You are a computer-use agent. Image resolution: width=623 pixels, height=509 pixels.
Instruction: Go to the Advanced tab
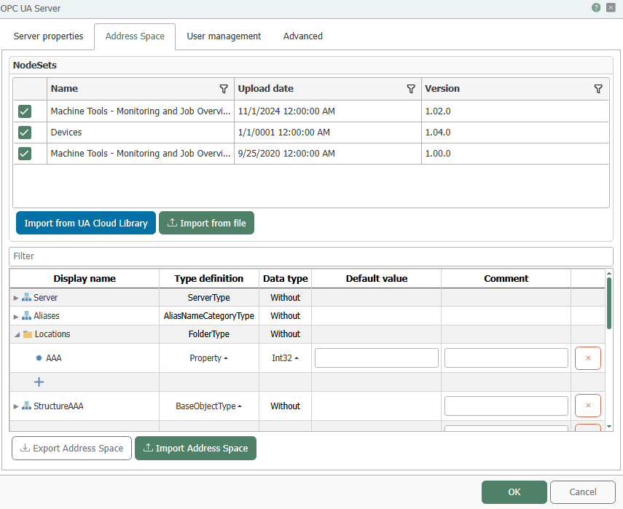303,36
